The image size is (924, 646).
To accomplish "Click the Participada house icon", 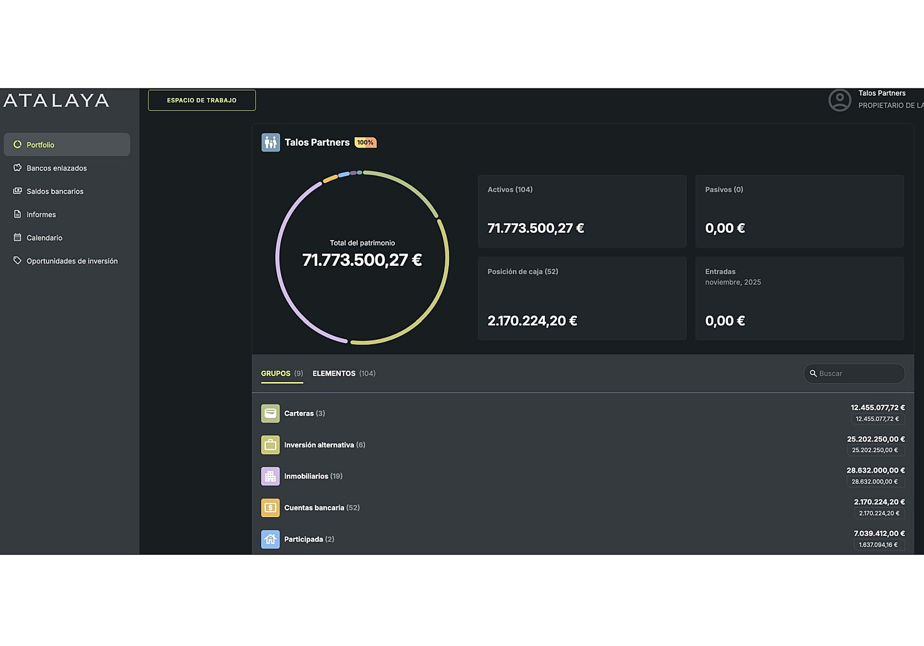I will [x=270, y=539].
